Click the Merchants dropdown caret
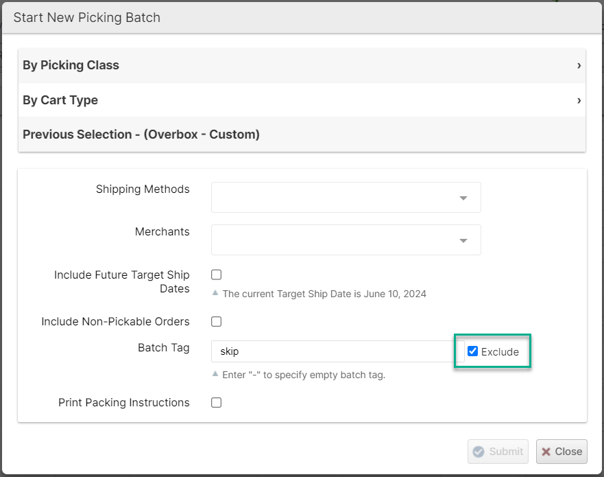The image size is (604, 477). tap(463, 241)
